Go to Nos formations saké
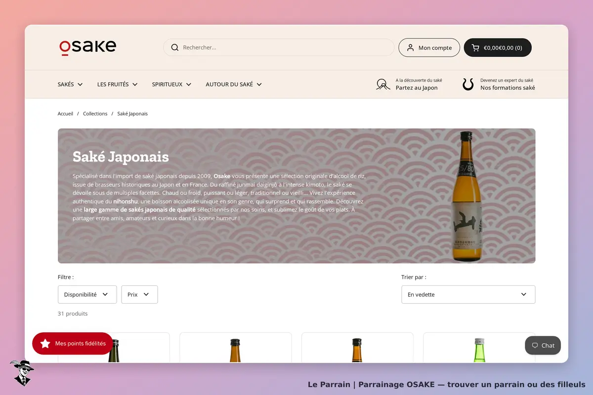 coord(508,88)
